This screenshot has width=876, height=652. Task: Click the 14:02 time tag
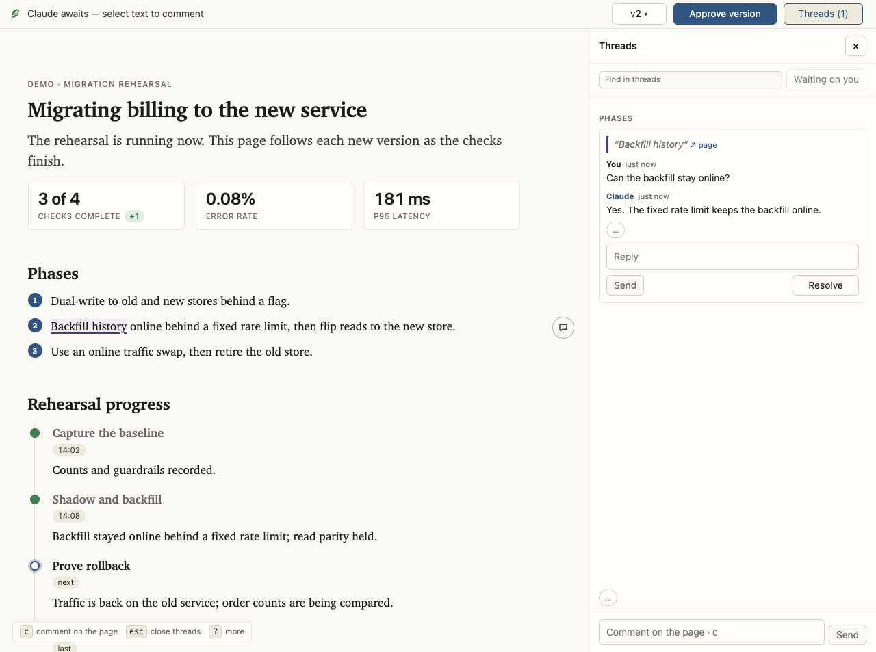coord(69,450)
